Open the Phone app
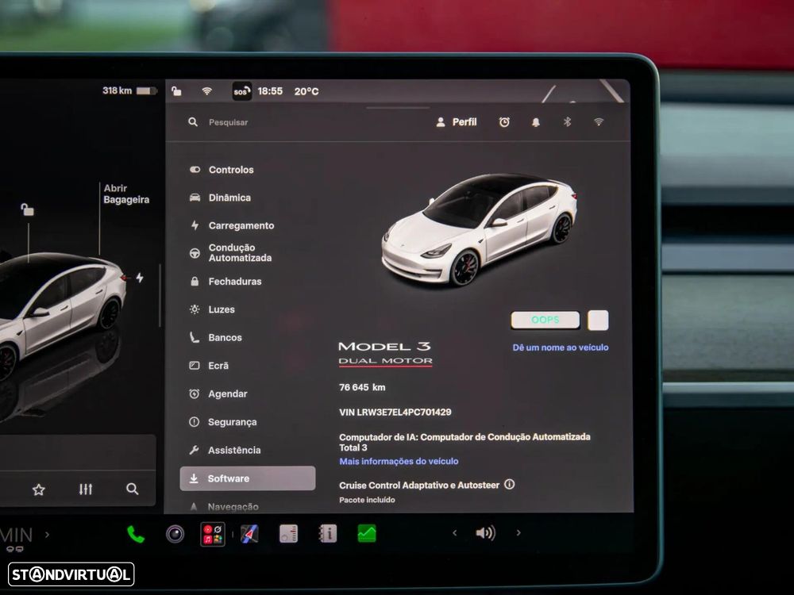 tap(136, 534)
